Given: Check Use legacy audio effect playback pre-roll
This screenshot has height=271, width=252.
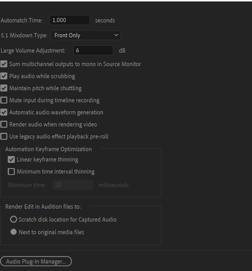Looking at the screenshot, I should [4, 136].
